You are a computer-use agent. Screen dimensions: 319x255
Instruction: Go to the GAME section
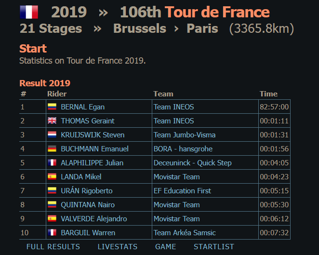(165, 247)
